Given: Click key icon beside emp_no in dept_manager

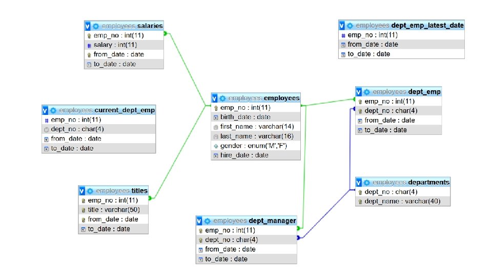Looking at the screenshot, I should (x=201, y=231).
